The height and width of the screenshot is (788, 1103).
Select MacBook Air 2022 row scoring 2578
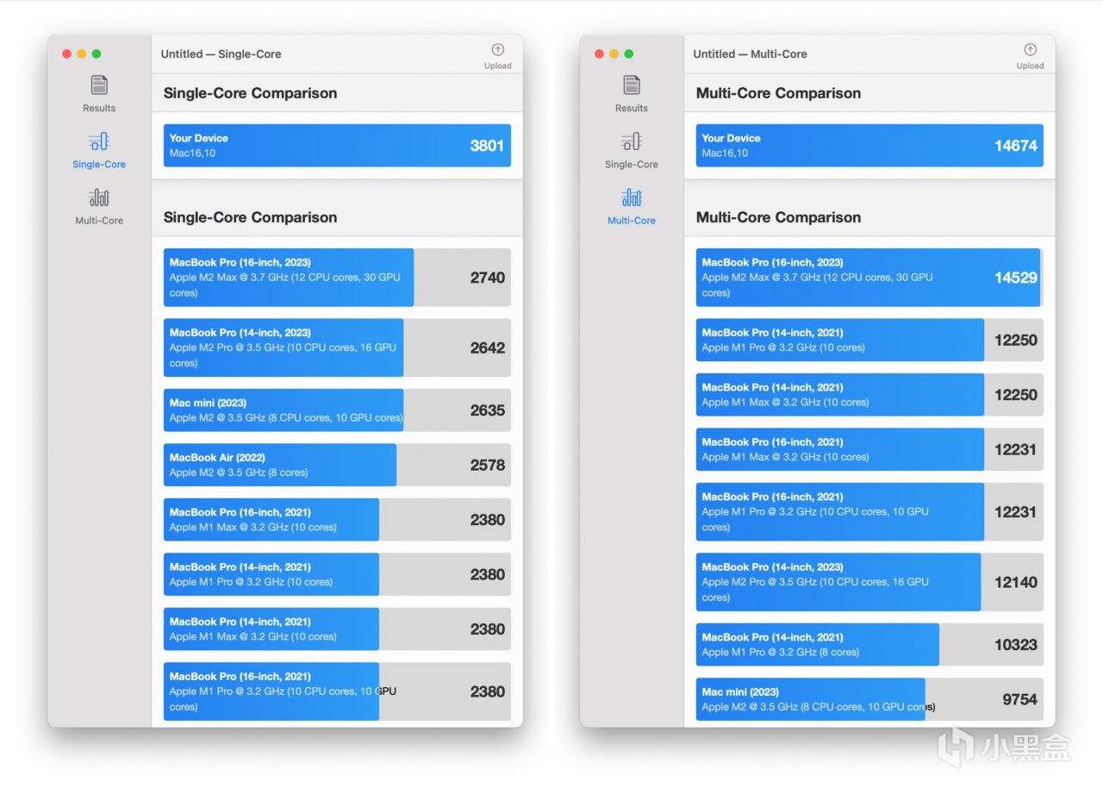[337, 465]
